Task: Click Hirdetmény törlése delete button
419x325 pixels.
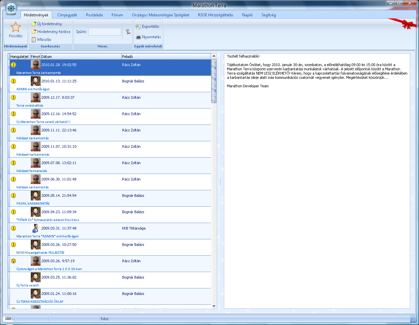Action: [x=51, y=32]
